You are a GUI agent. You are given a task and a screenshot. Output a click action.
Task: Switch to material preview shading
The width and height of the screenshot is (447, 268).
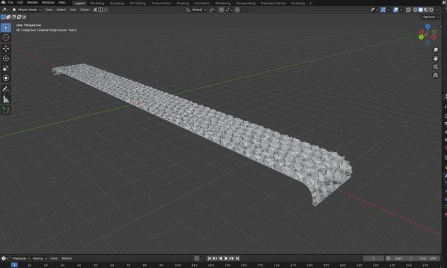(x=426, y=10)
